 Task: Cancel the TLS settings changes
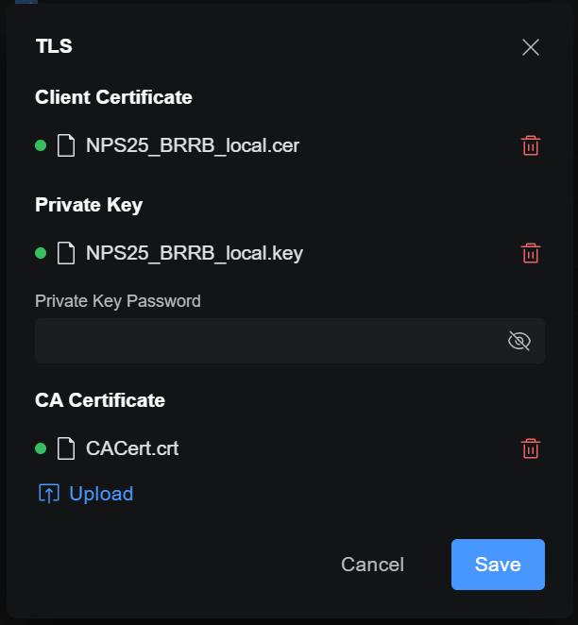pos(372,565)
